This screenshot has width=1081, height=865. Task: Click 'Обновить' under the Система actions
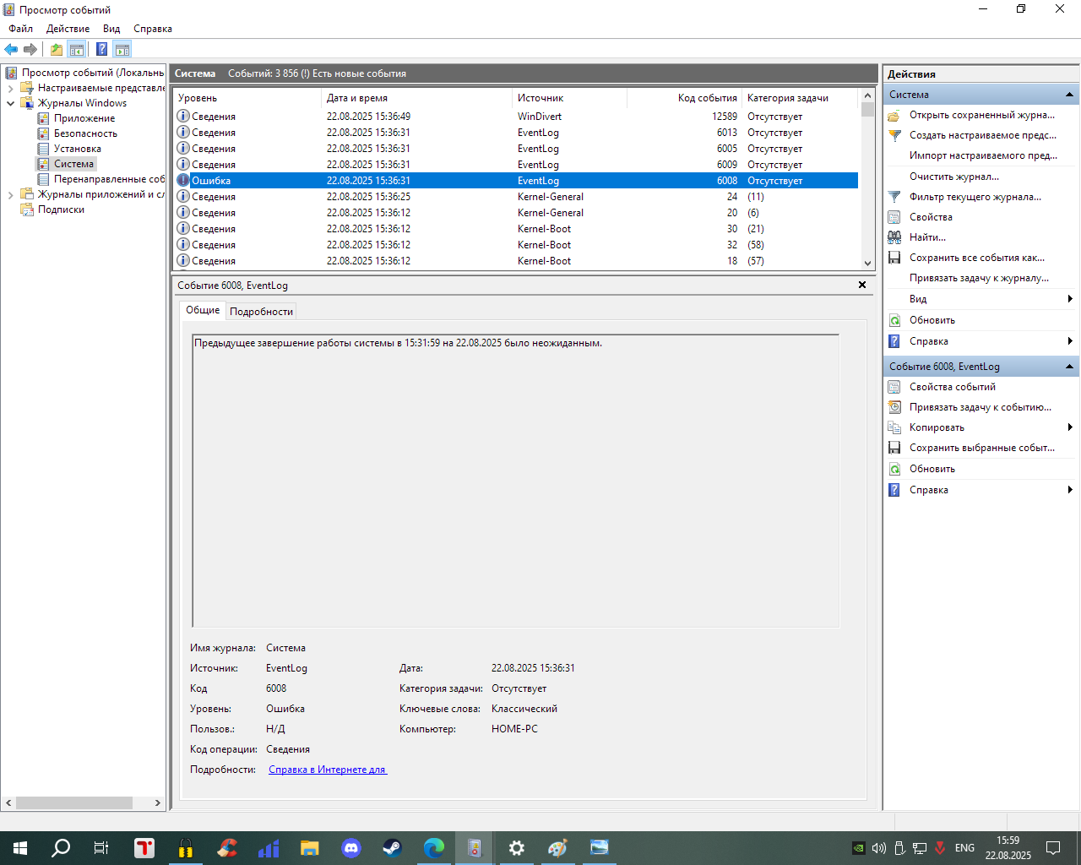pos(932,320)
